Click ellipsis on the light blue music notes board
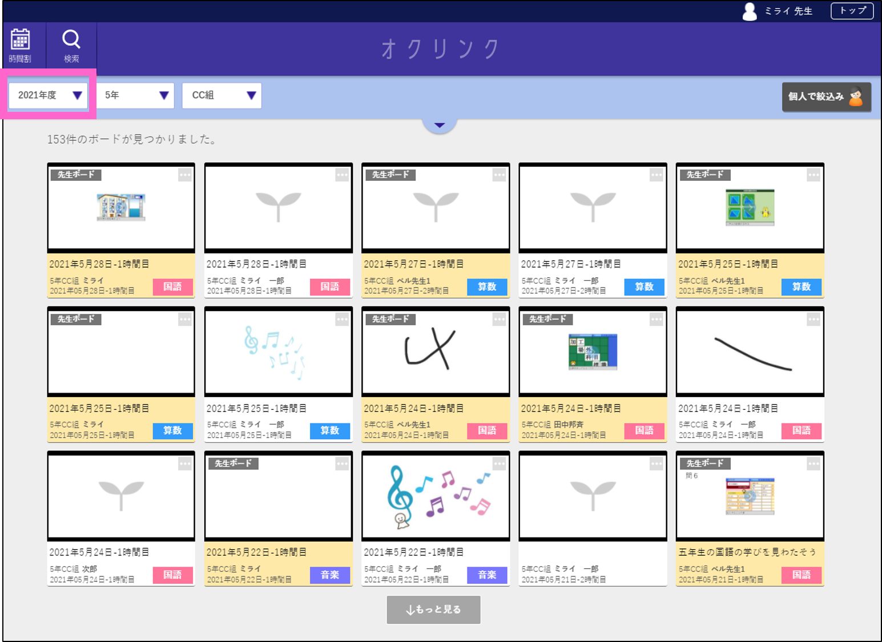The width and height of the screenshot is (882, 642). point(342,320)
